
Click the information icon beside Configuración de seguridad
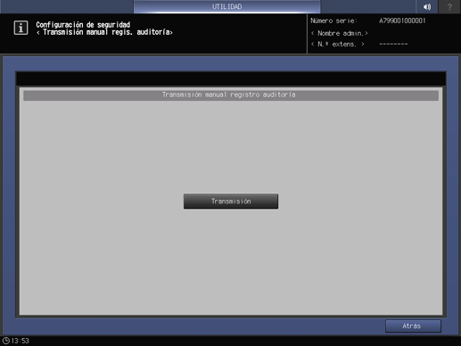(x=21, y=28)
